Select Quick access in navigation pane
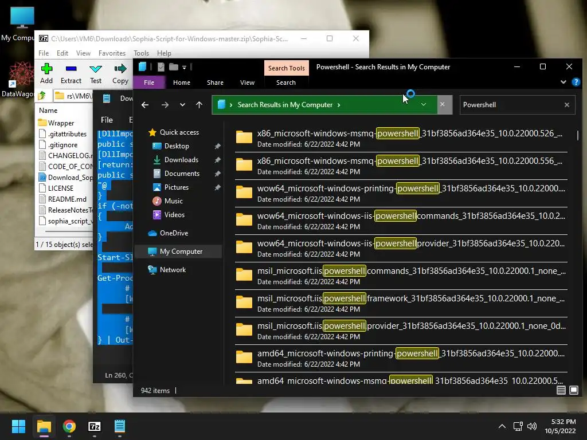Image resolution: width=587 pixels, height=440 pixels. (179, 132)
